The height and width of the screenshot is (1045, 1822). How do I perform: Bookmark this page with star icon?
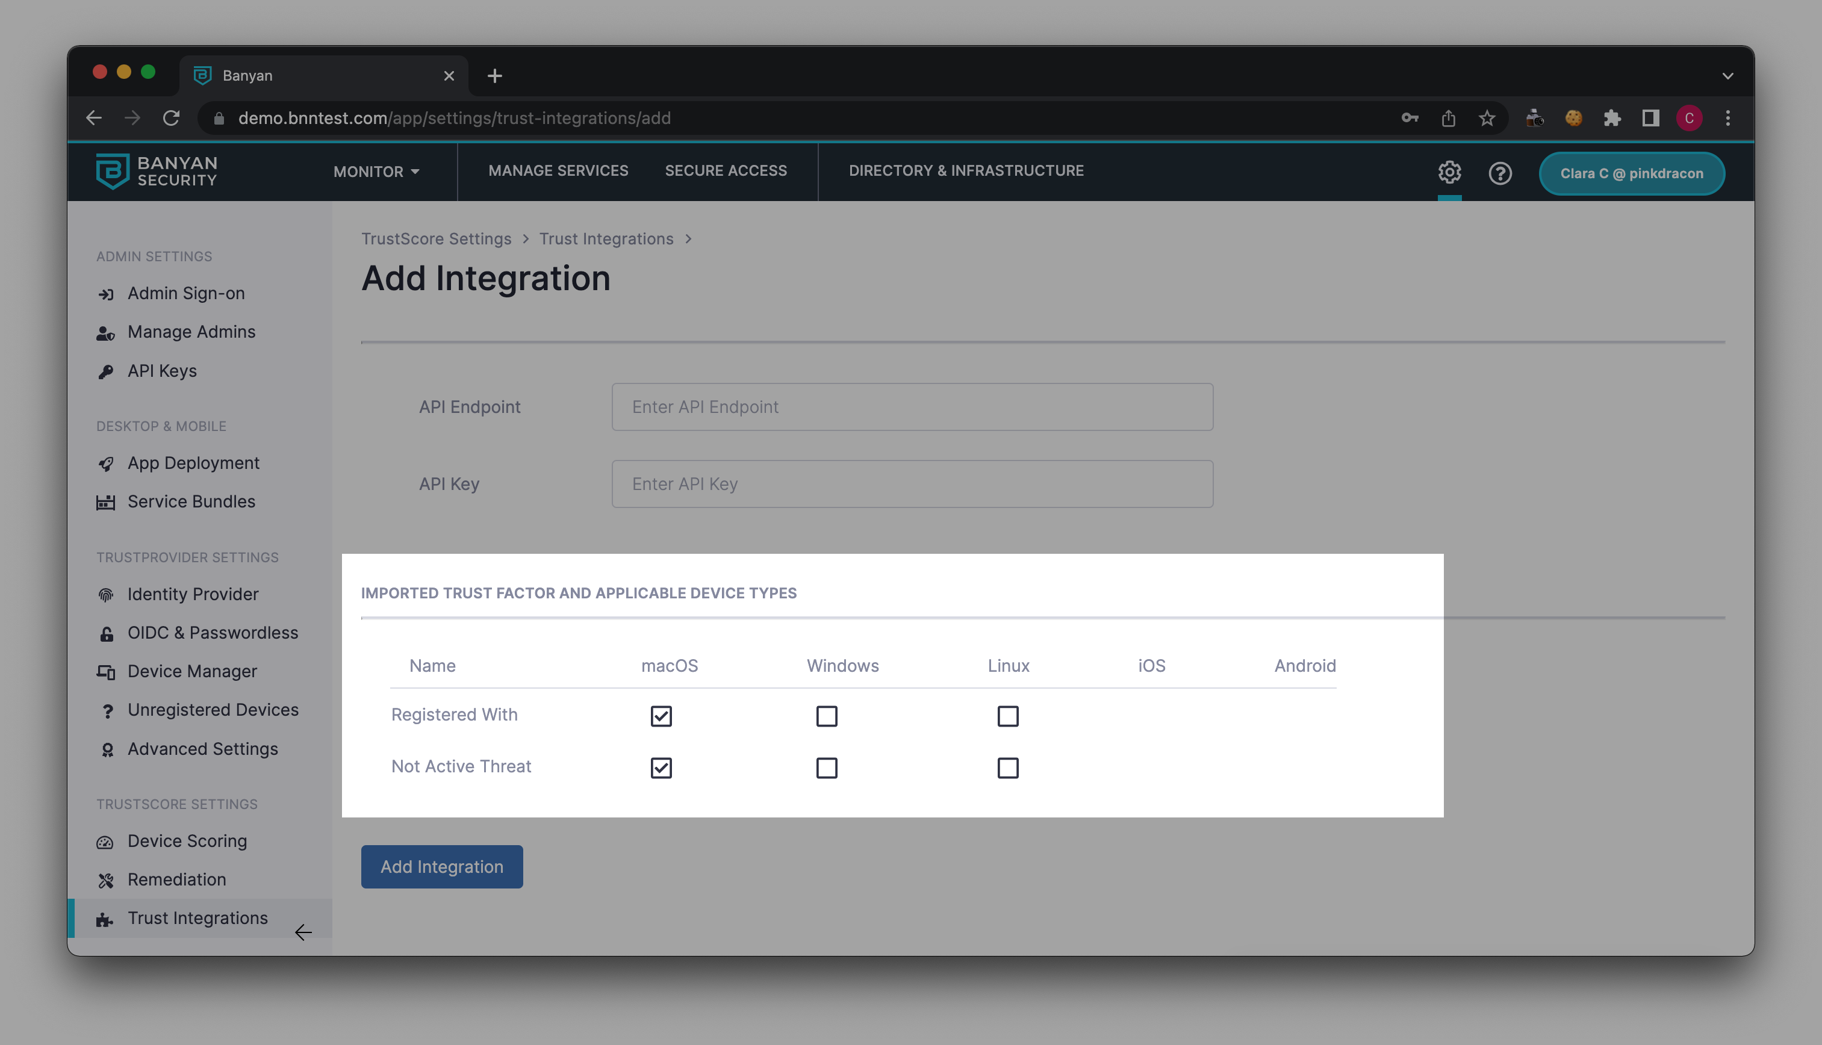click(1487, 119)
